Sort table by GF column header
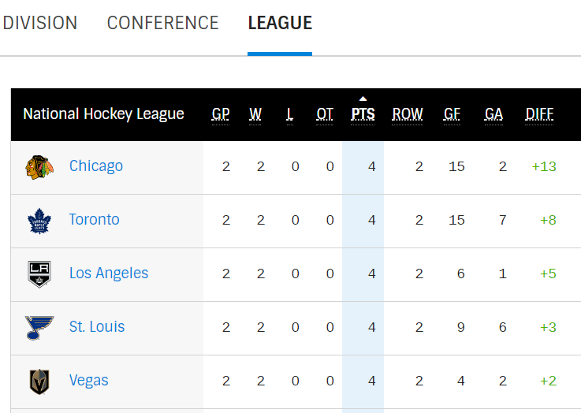This screenshot has width=581, height=413. (x=452, y=114)
